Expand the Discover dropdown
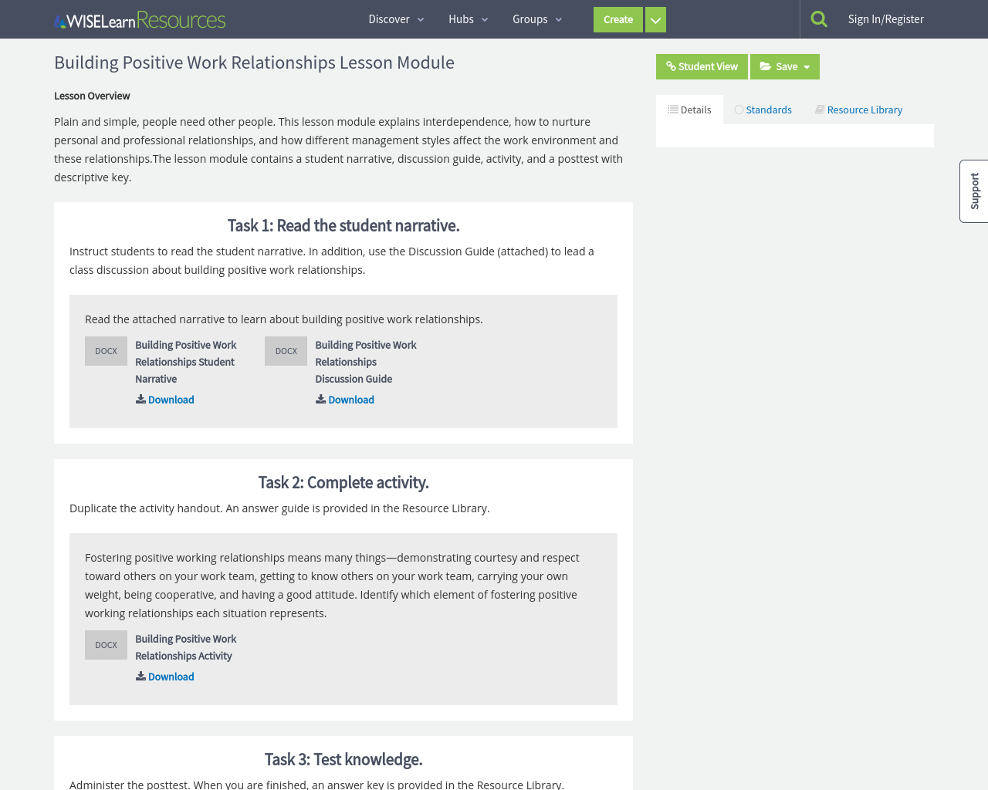This screenshot has height=790, width=988. click(394, 19)
